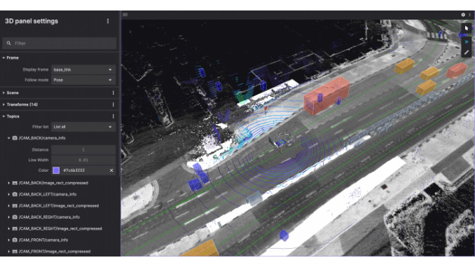Screen dimensions: 475x267
Task: Select /CAM_FRONT/image_rect_compressed topic
Action: point(55,252)
